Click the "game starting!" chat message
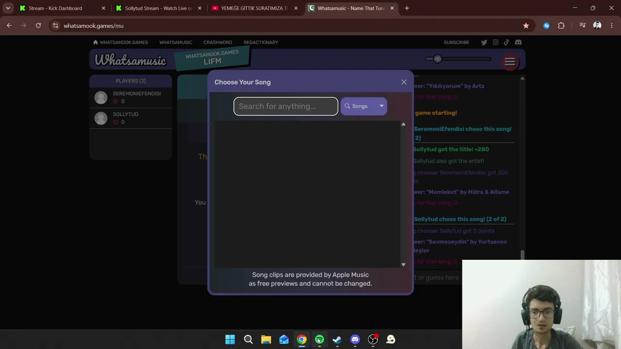 [436, 113]
